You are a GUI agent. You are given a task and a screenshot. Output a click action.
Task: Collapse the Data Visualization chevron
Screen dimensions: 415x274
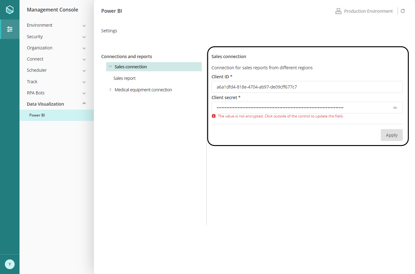click(84, 104)
